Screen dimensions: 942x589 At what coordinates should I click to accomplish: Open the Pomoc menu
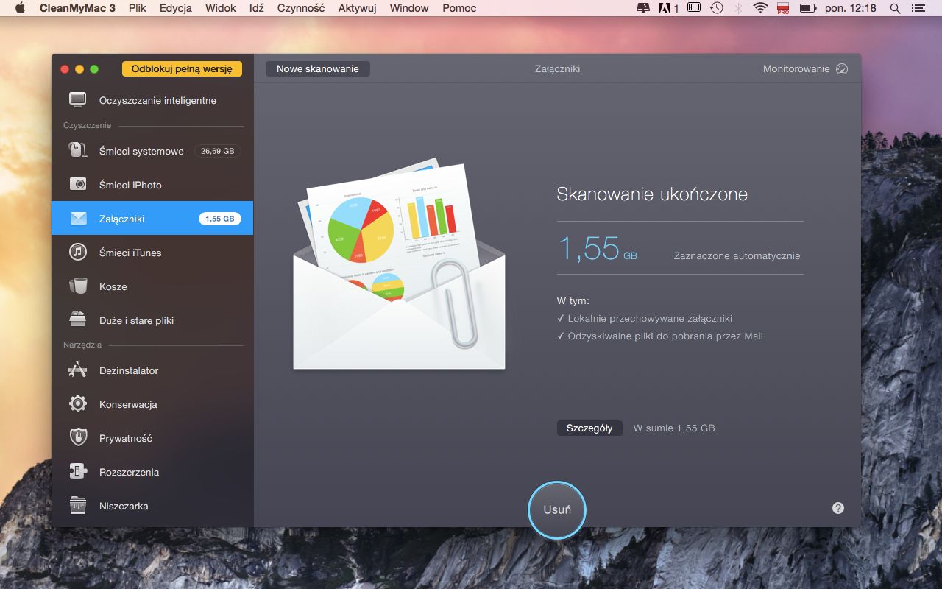[x=459, y=8]
